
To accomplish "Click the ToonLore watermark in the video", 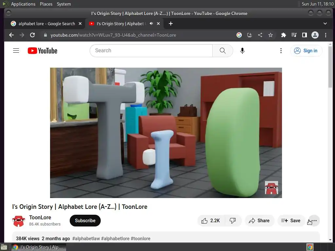I will [271, 188].
